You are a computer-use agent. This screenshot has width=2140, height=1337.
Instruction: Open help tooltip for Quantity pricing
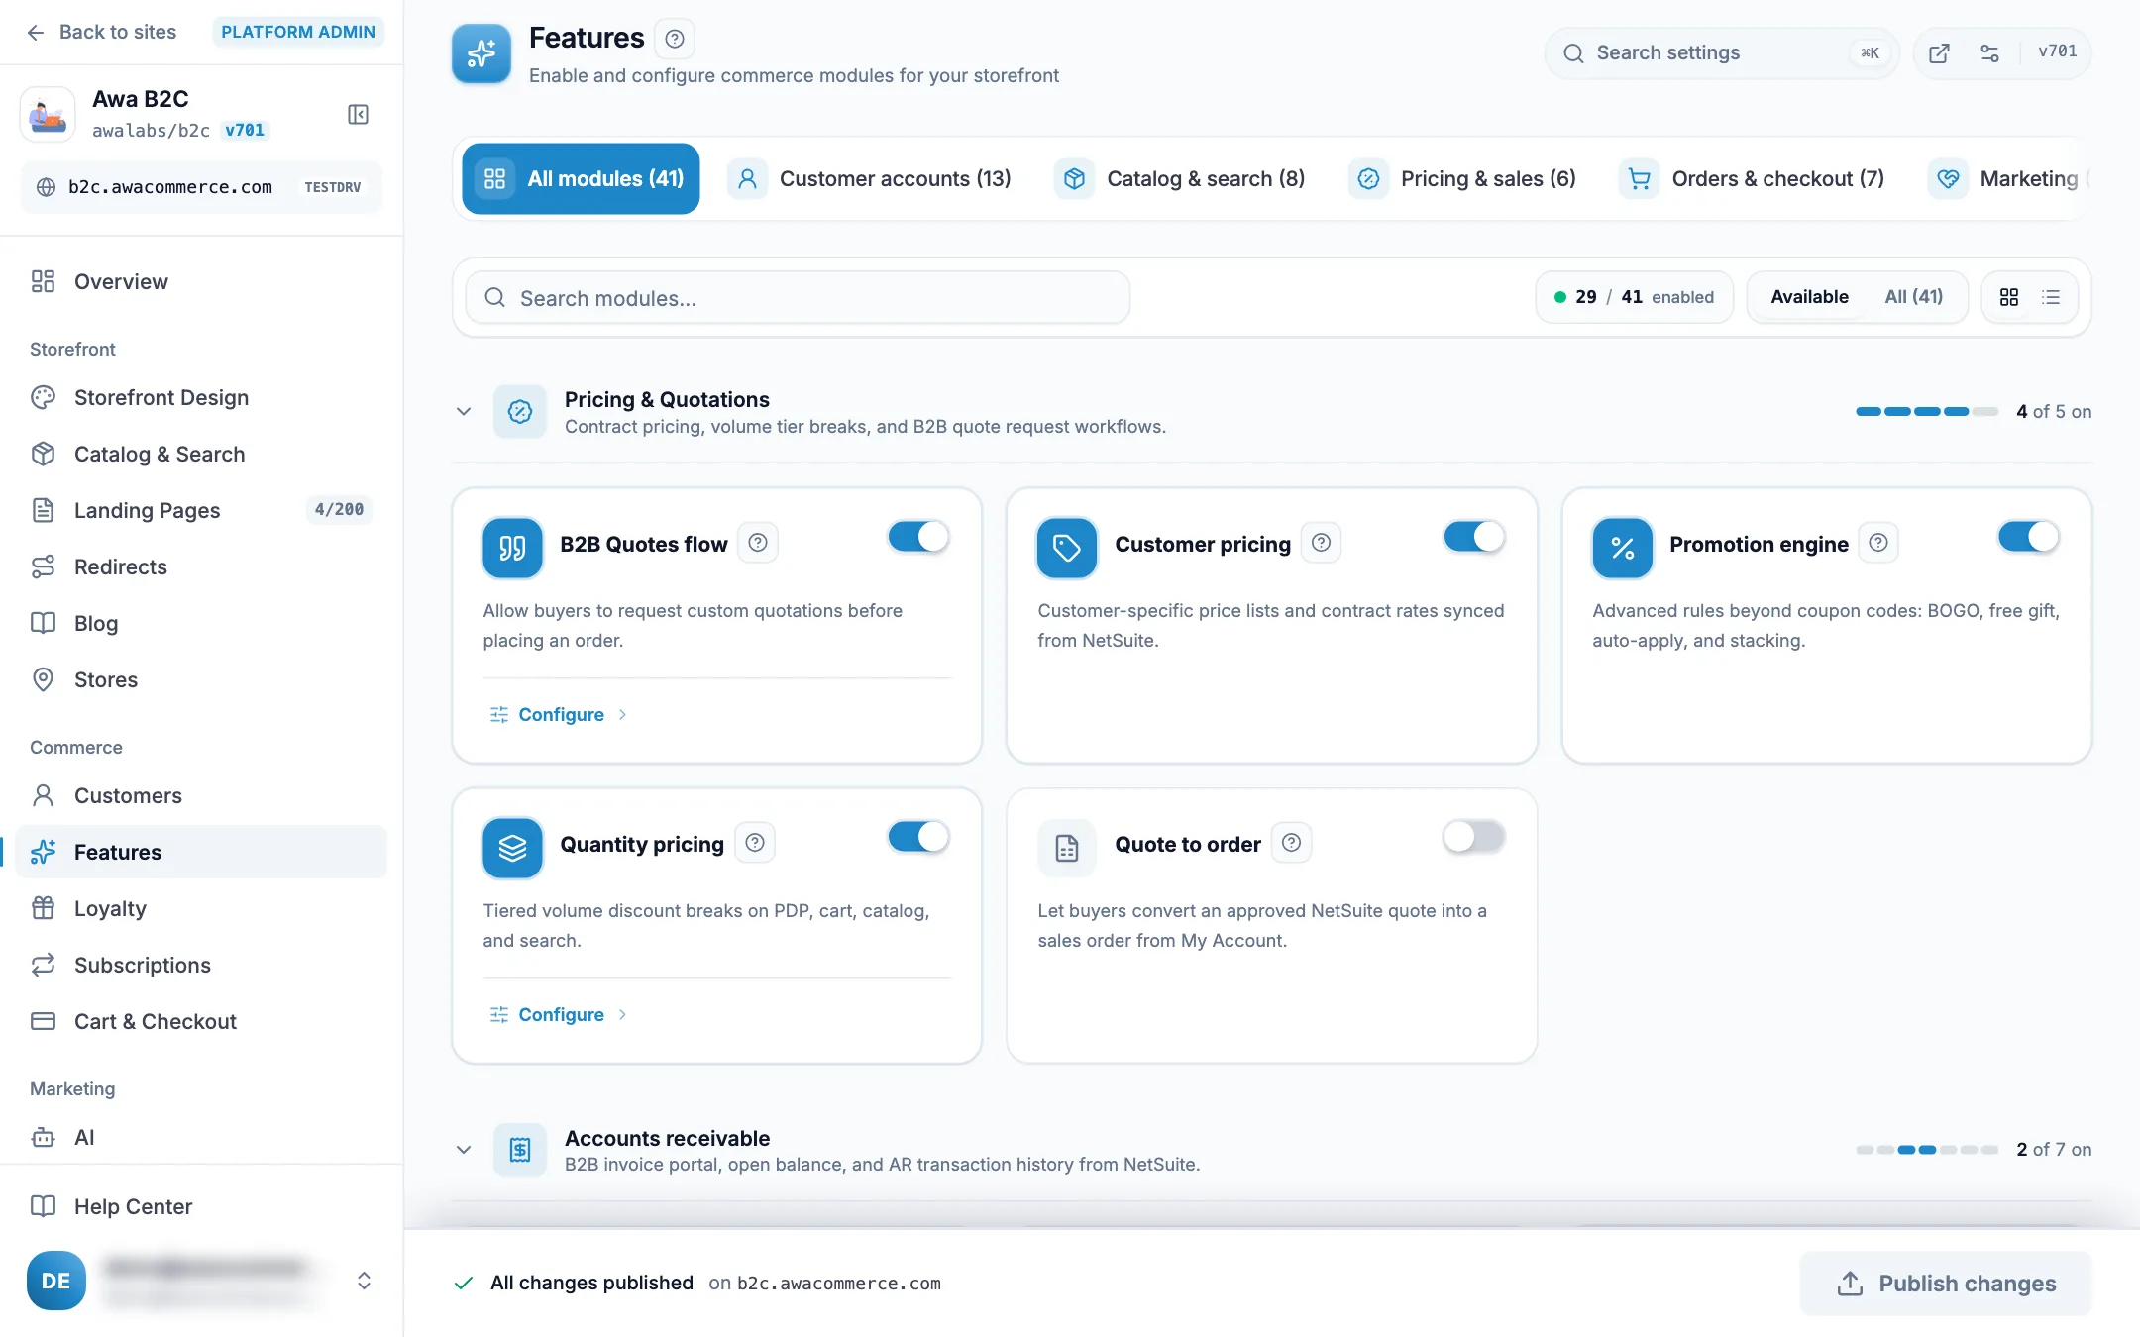[755, 843]
